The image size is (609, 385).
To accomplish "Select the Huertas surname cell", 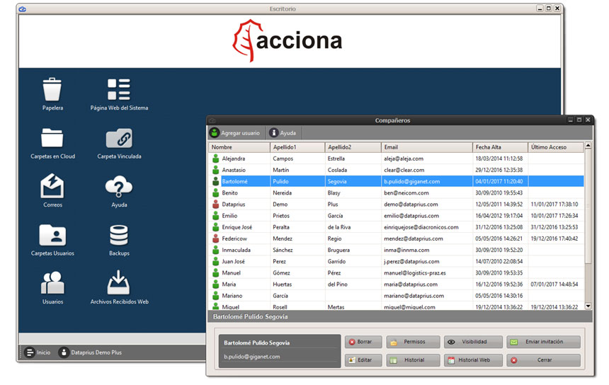I will point(282,284).
